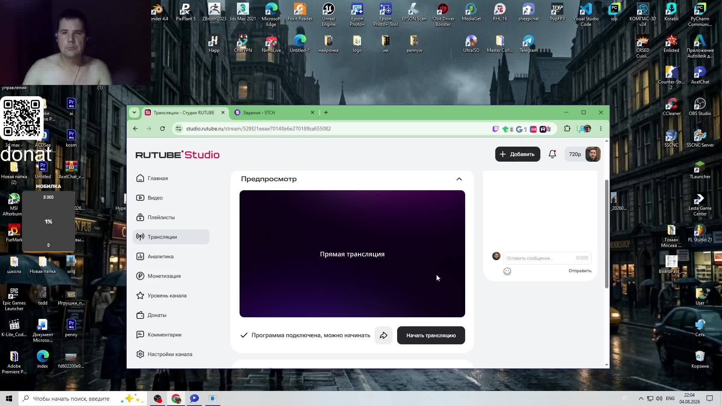This screenshot has height=406, width=722.
Task: Select the Telegram desktop icon
Action: pos(528,44)
